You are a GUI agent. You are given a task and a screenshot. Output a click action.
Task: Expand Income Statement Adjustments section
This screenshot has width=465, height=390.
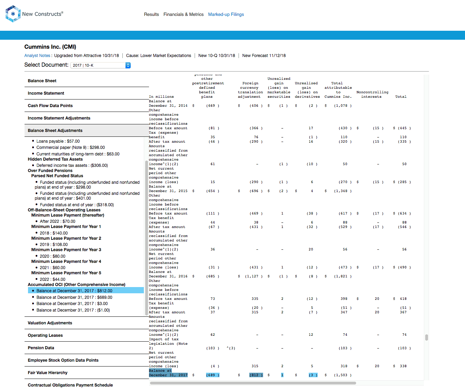(86, 118)
